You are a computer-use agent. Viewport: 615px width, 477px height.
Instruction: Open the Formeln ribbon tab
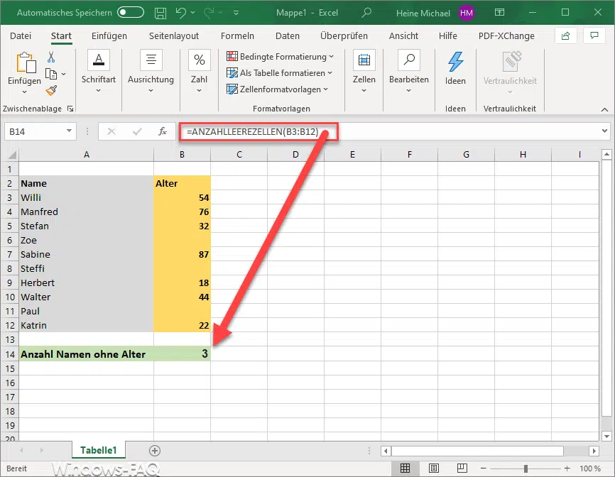[x=237, y=36]
